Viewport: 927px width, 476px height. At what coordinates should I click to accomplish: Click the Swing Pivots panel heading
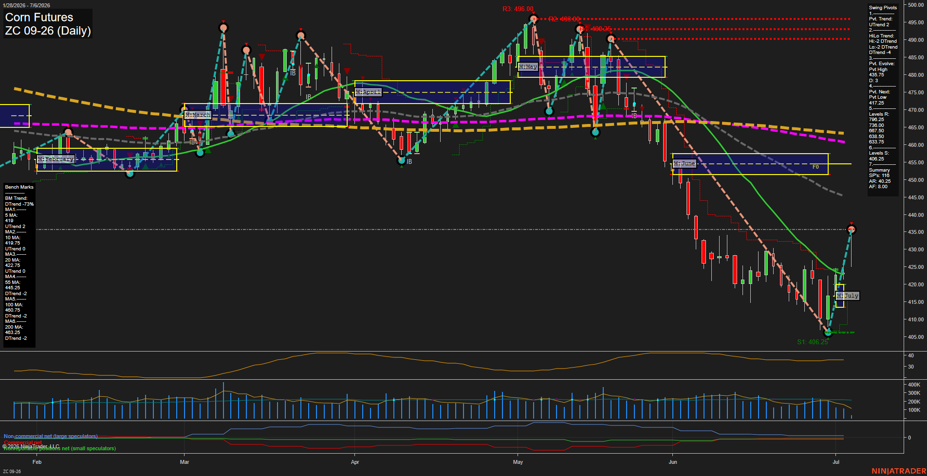883,8
